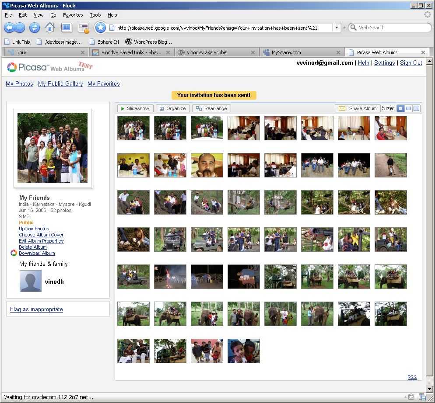Image resolution: width=435 pixels, height=403 pixels.
Task: Switch to vinodvv Saved Links tab
Action: click(x=131, y=52)
